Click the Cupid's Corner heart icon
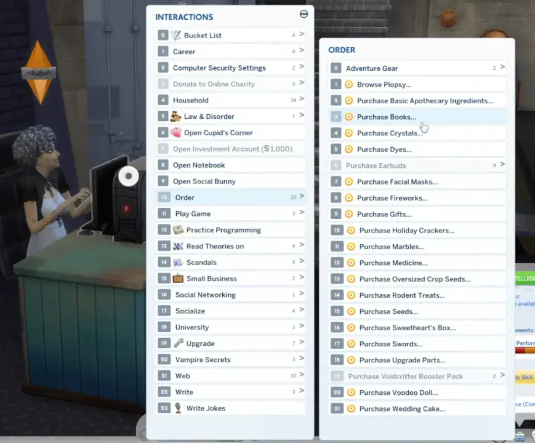Image resolution: width=535 pixels, height=443 pixels. click(175, 132)
